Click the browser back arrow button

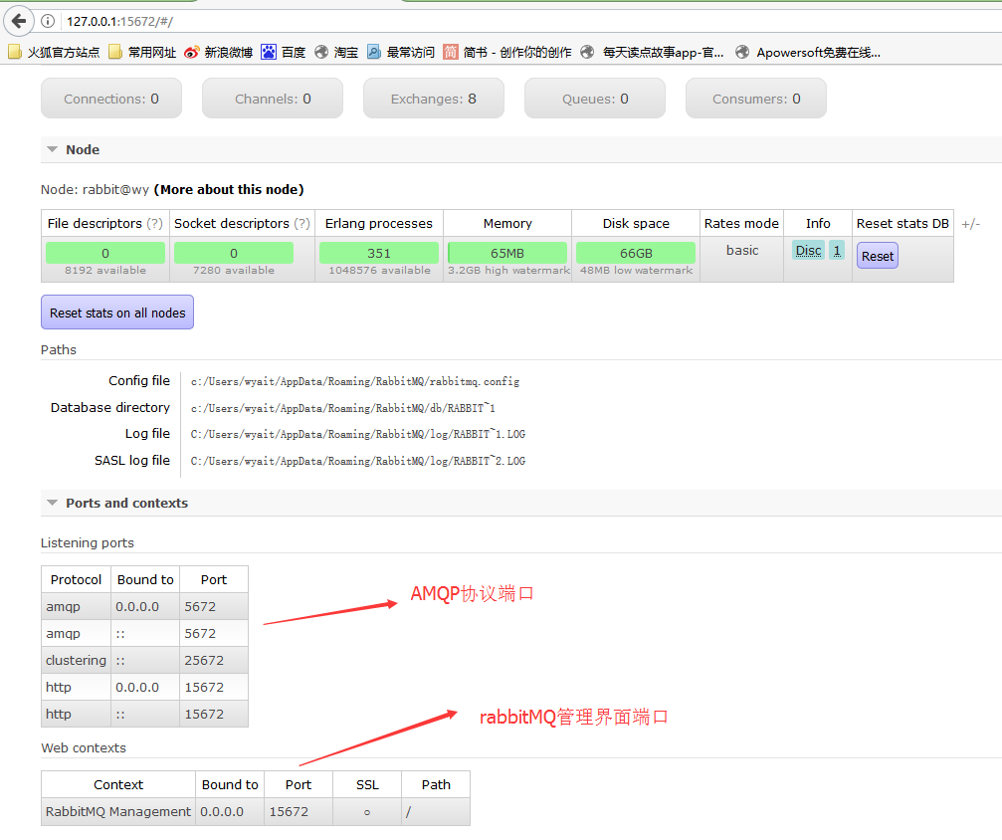tap(19, 21)
